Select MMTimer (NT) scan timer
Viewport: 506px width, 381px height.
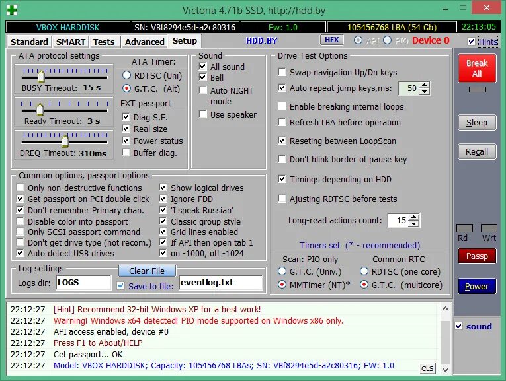point(282,285)
